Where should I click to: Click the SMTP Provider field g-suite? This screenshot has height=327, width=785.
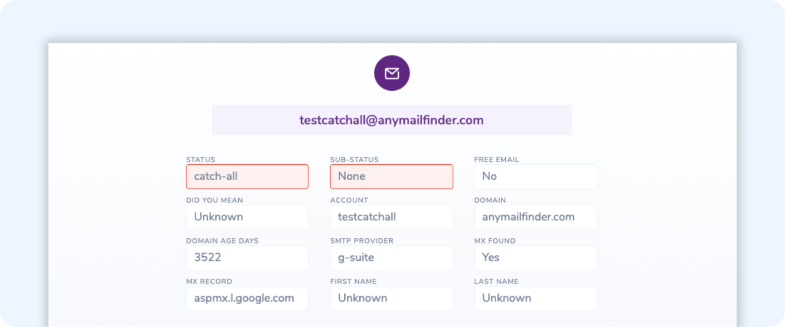tap(392, 258)
